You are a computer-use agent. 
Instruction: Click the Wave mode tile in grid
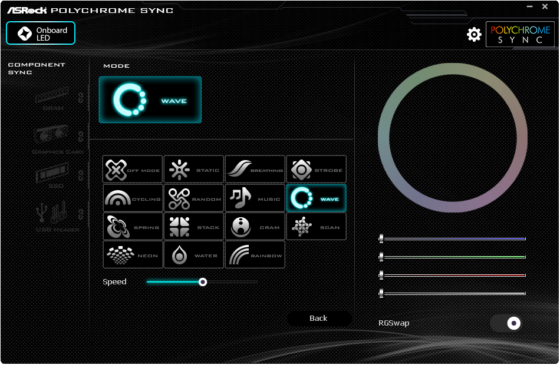click(317, 198)
